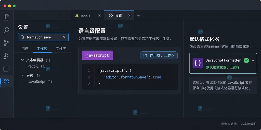Click the 作用域：工作区 scope button
Image resolution: width=261 pixels, height=130 pixels.
pyautogui.click(x=159, y=55)
